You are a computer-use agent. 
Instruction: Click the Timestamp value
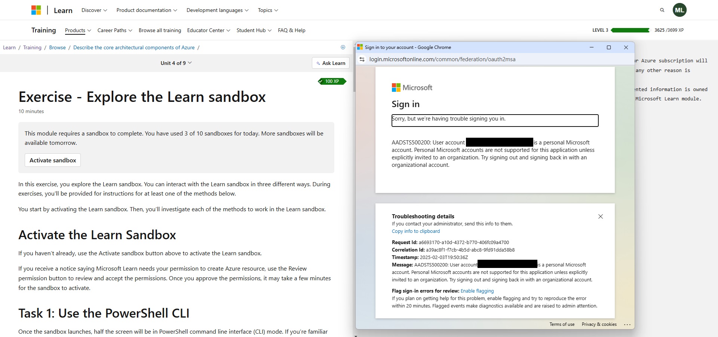444,258
